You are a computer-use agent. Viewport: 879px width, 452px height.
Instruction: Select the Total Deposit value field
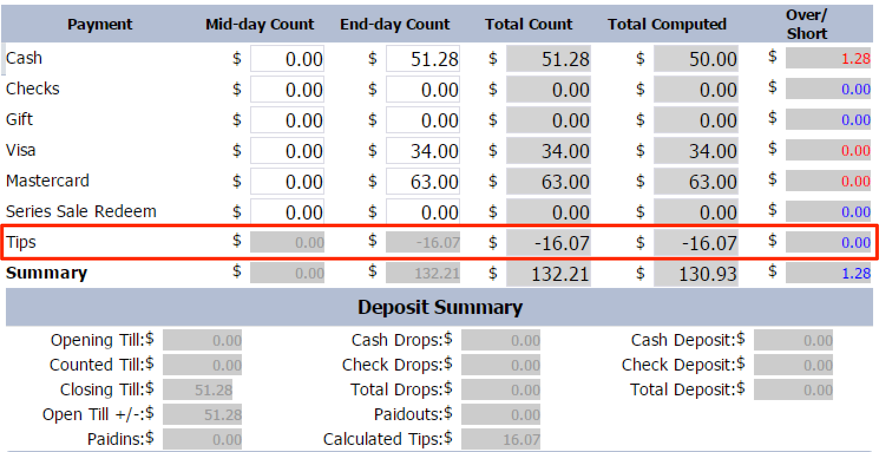(x=793, y=390)
